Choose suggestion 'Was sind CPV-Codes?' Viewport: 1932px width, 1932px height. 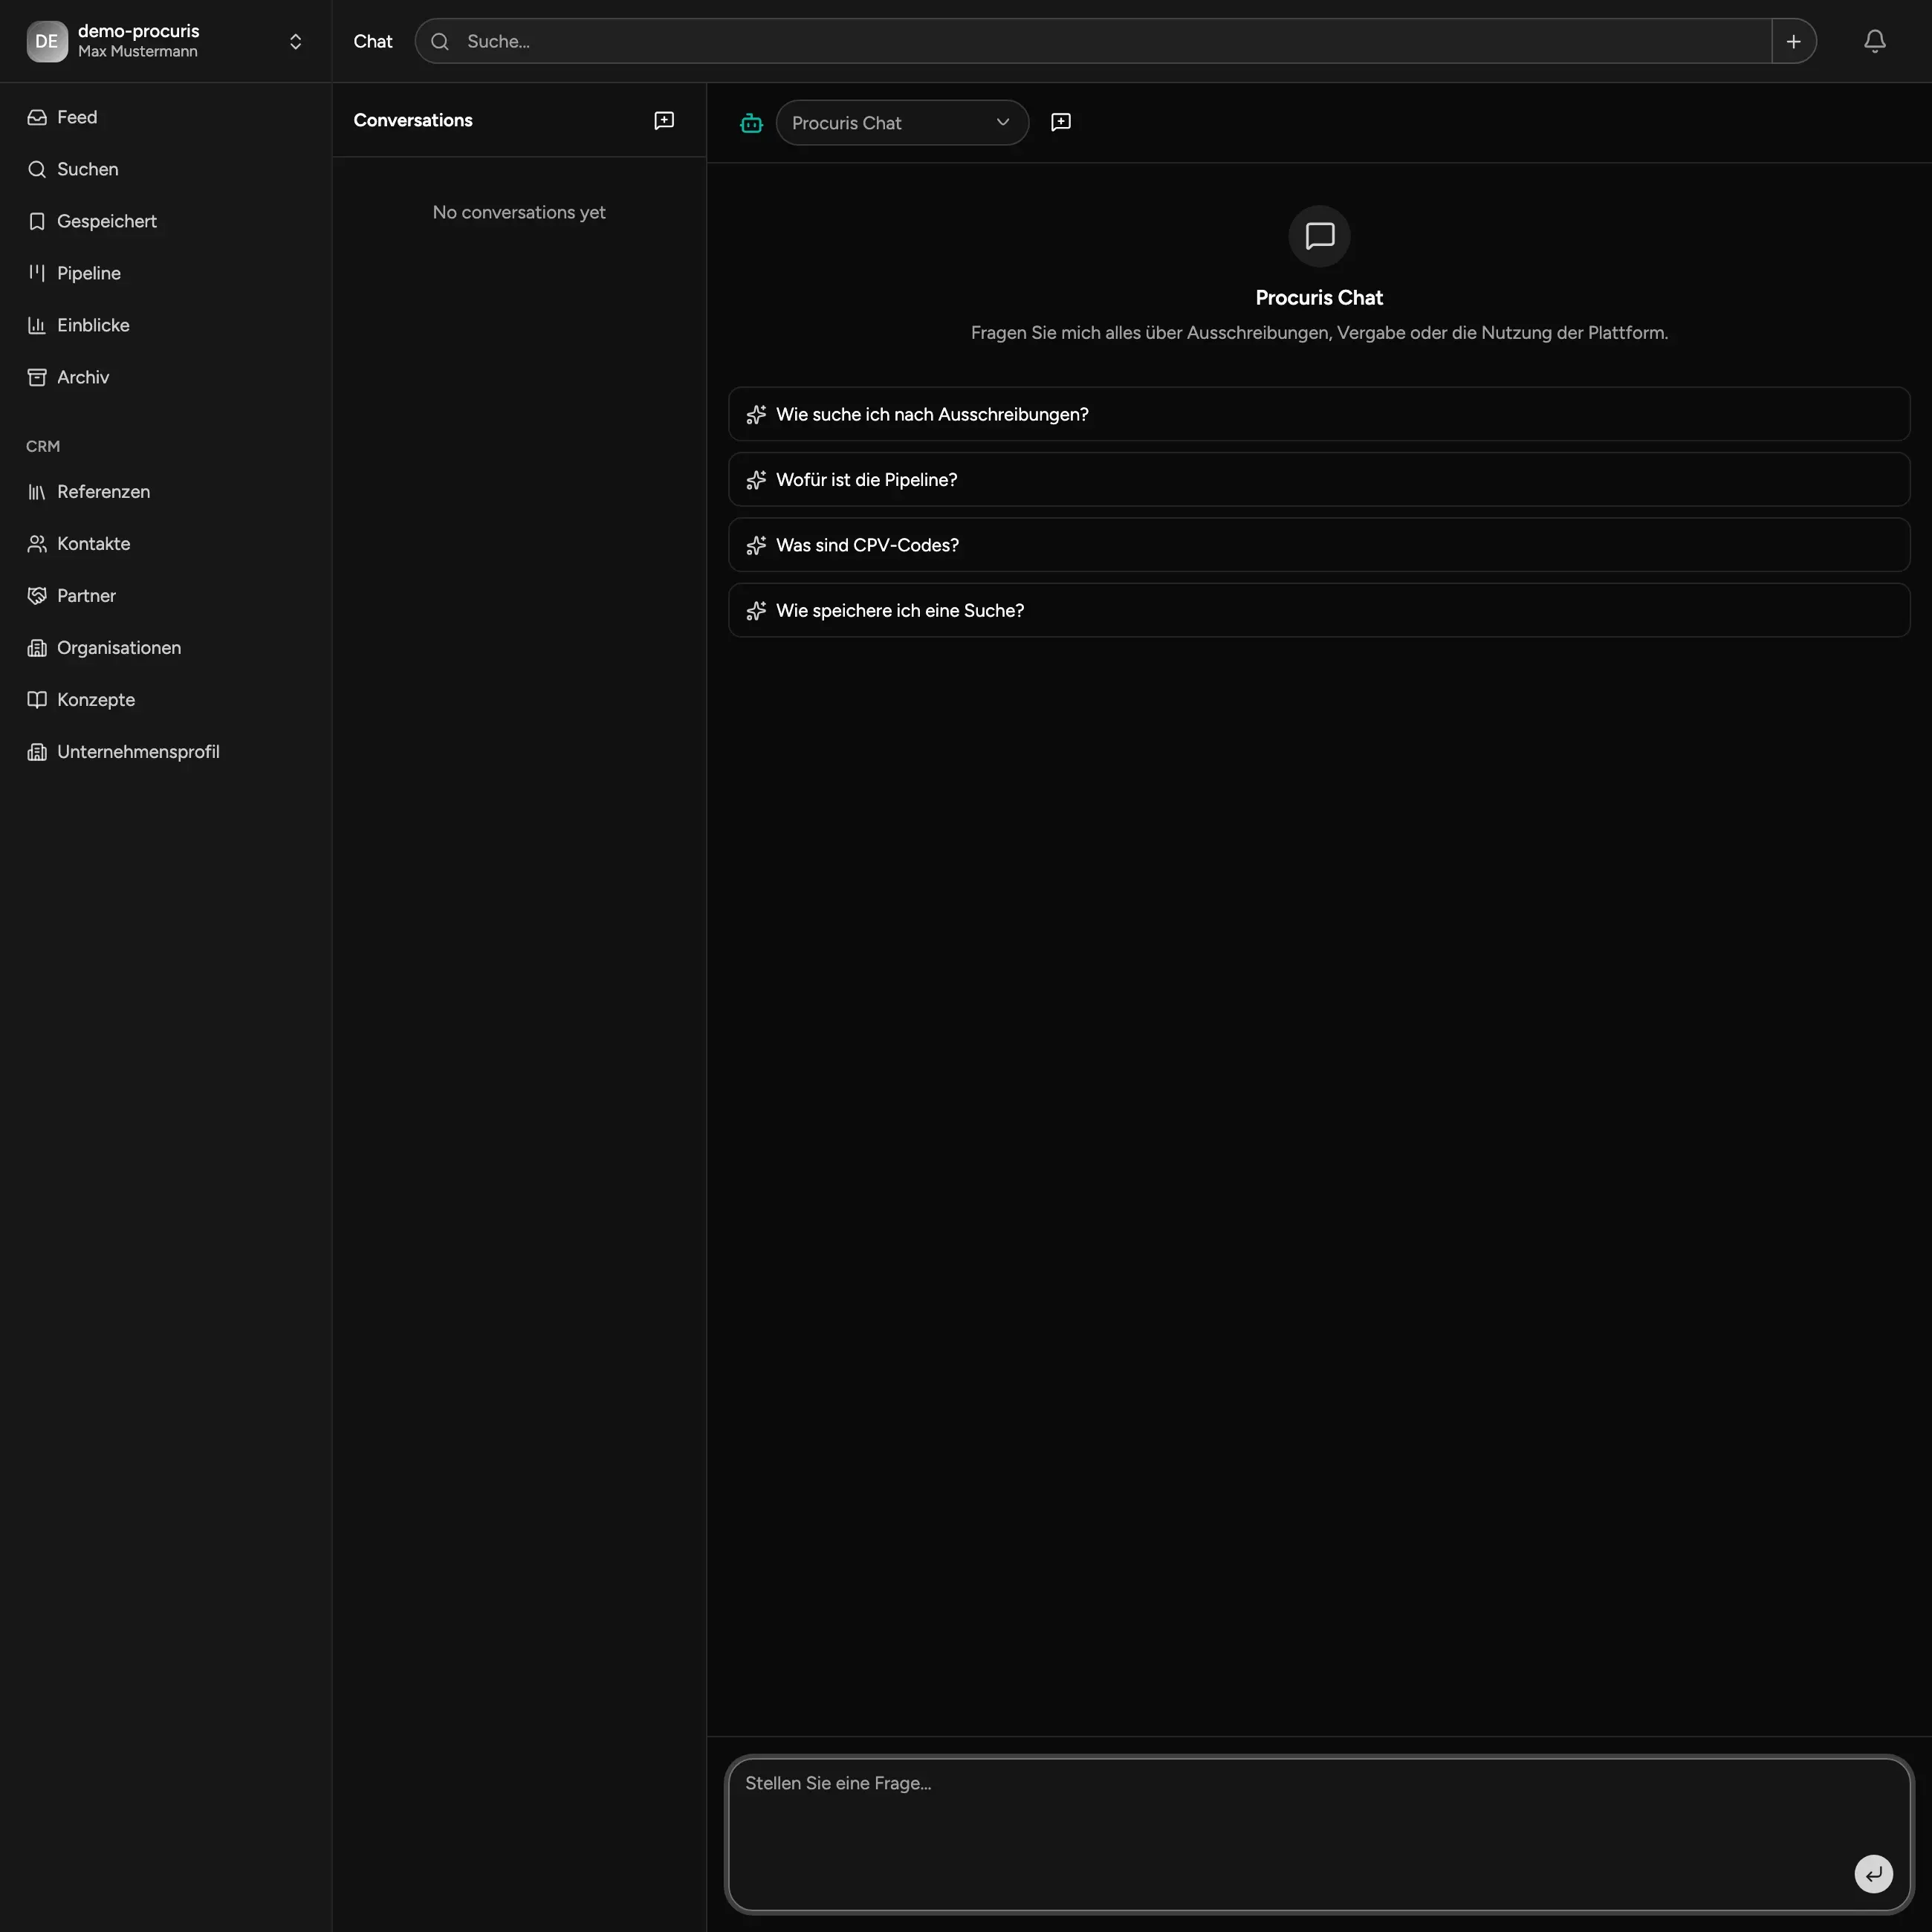[x=1319, y=545]
